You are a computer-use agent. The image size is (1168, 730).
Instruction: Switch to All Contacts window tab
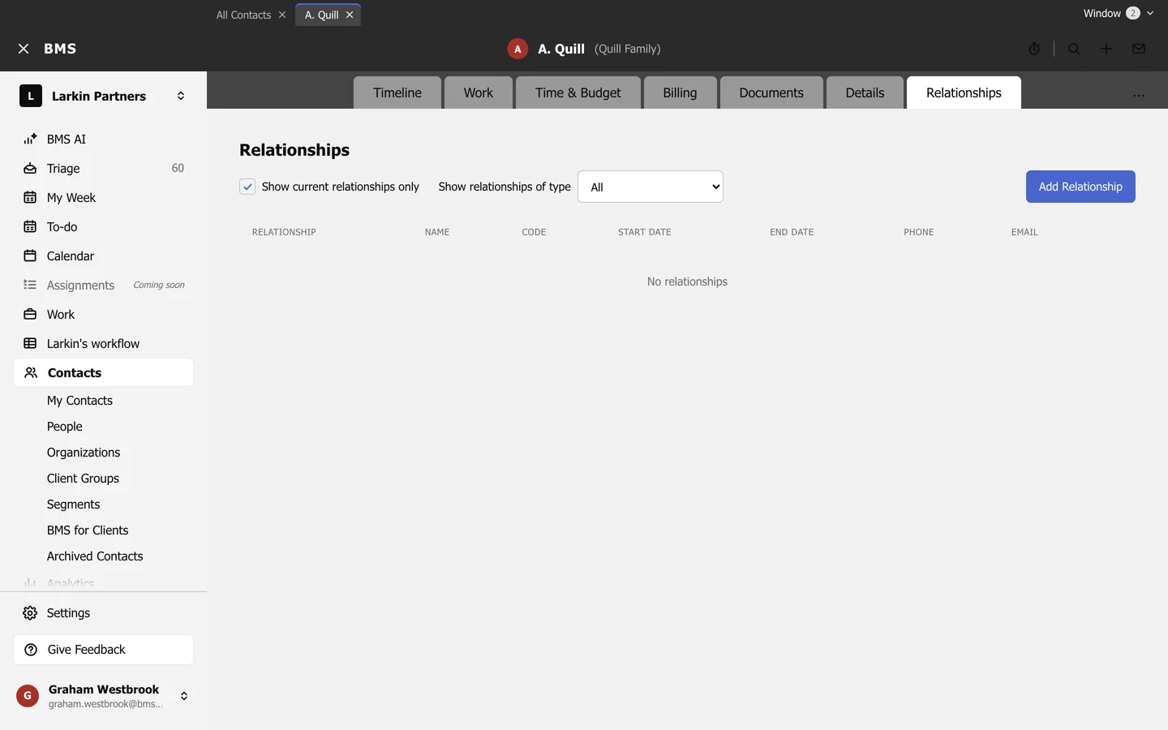coord(243,15)
